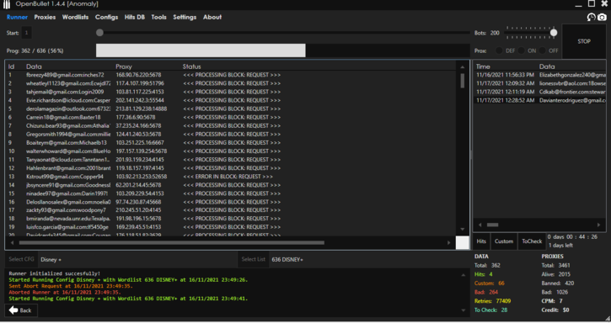Open the Hits DB tab

135,17
